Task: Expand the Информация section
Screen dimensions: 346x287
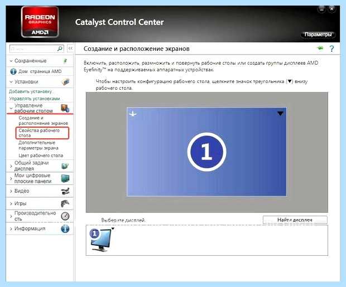Action: coord(11,229)
